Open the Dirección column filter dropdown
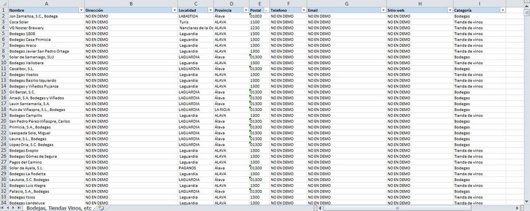Screen dimensions: 530x211 pos(175,11)
